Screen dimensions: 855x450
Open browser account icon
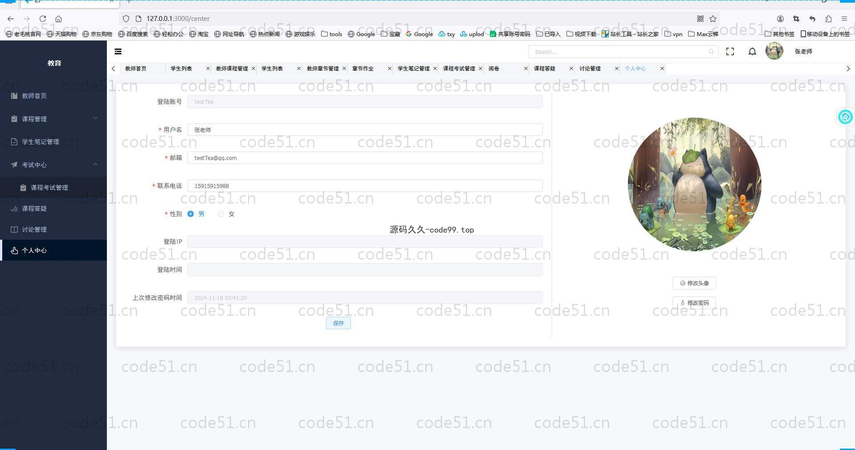pyautogui.click(x=780, y=19)
